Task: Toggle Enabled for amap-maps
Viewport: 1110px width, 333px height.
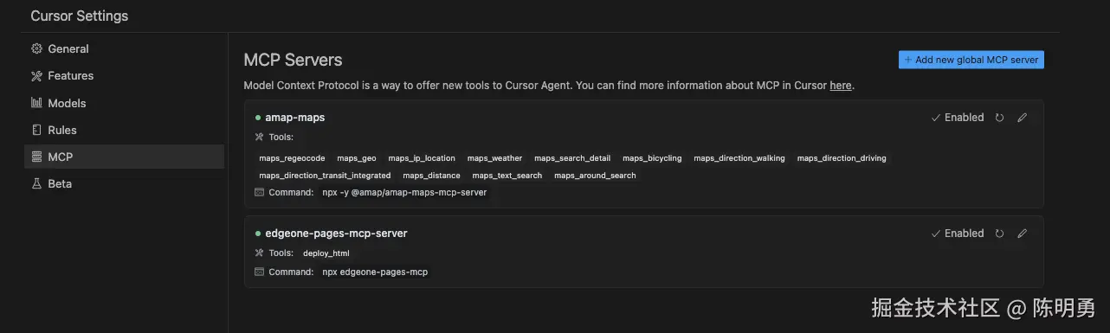Action: 958,118
